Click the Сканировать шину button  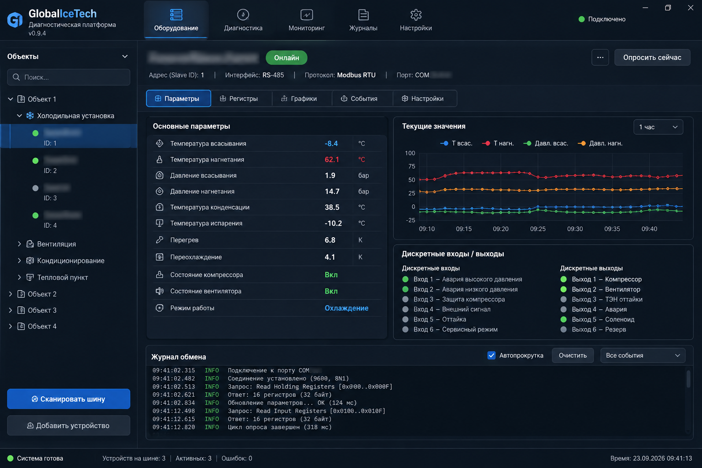point(69,399)
